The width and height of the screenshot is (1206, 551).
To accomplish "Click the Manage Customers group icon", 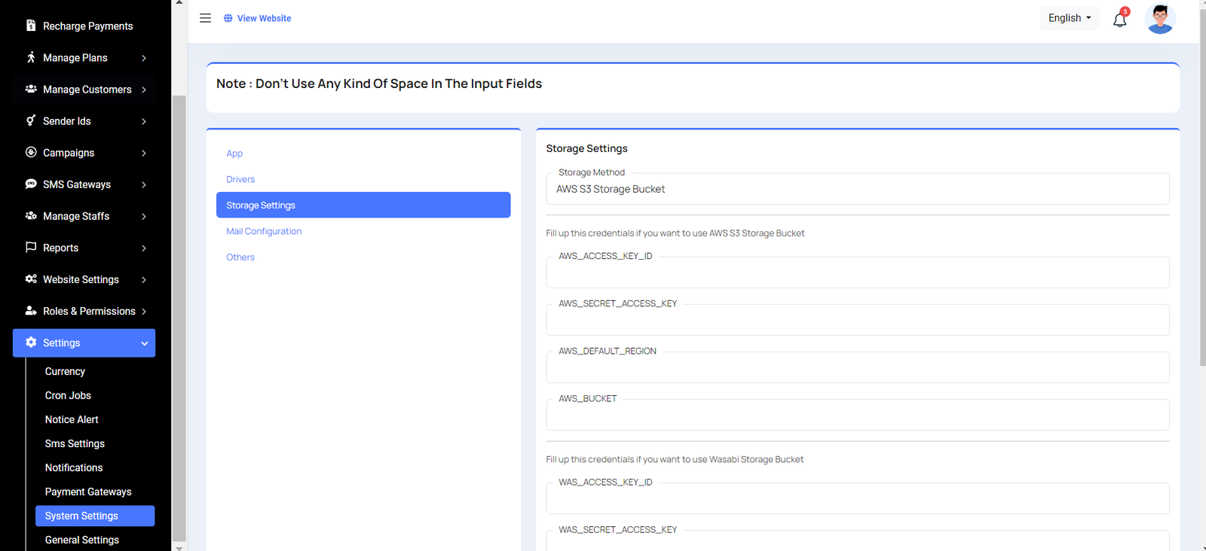I will [31, 89].
